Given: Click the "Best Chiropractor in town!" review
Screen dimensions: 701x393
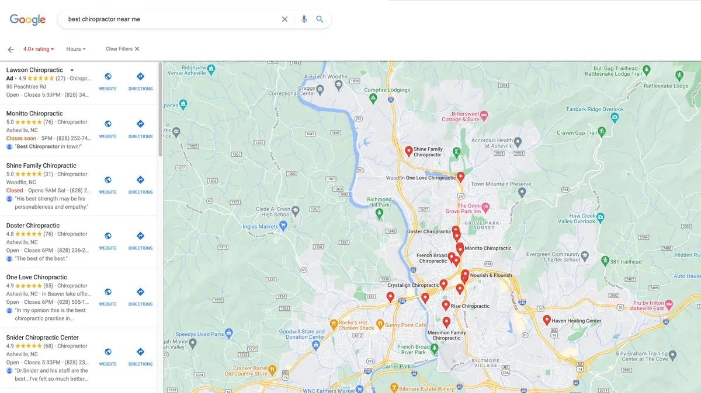Looking at the screenshot, I should point(48,146).
